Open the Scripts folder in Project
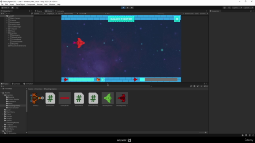Image resolution: width=255 pixels, height=143 pixels. (x=9, y=118)
